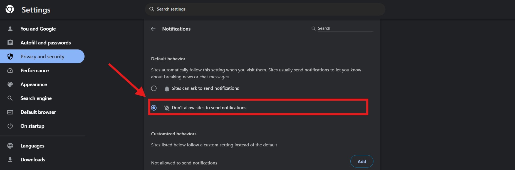Image resolution: width=515 pixels, height=170 pixels.
Task: Open Autofill and passwords section
Action: point(42,42)
